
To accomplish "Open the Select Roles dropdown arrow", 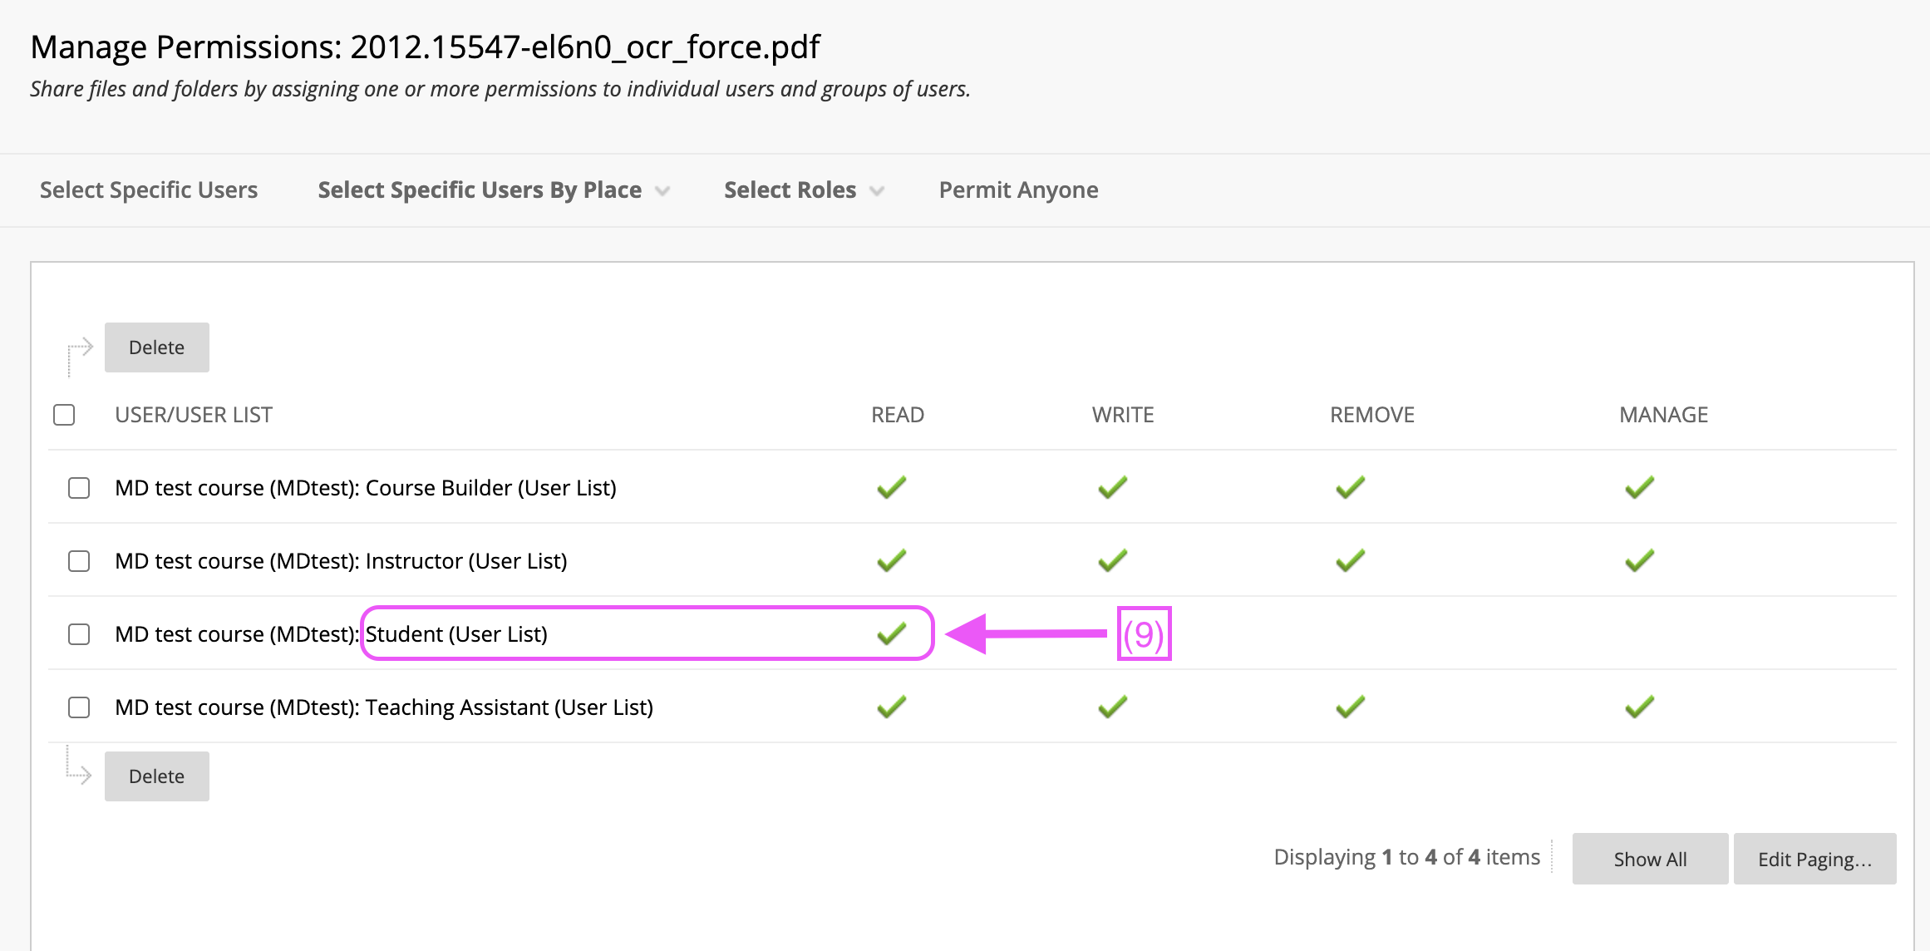I will (x=876, y=191).
